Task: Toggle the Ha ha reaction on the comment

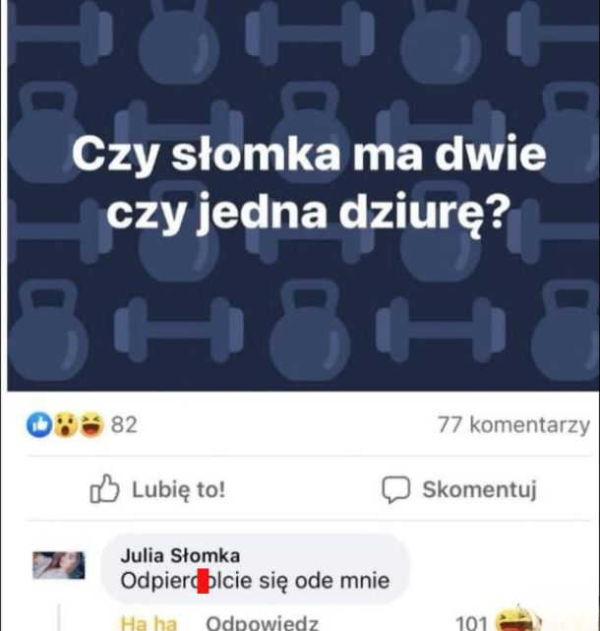Action: (149, 623)
